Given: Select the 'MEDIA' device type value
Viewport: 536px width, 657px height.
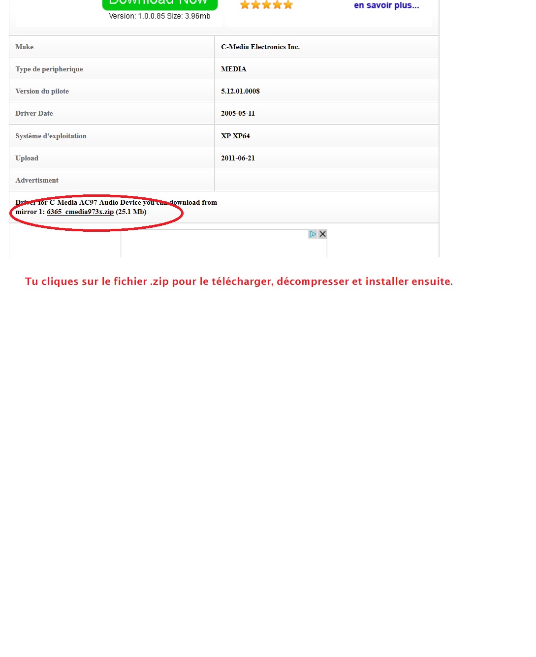Looking at the screenshot, I should tap(234, 69).
